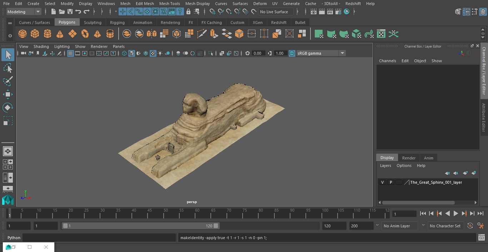Viewport: 488px width, 252px height.
Task: Toggle playback P box for The_Great_Sphinx_001_layer
Action: tap(391, 182)
